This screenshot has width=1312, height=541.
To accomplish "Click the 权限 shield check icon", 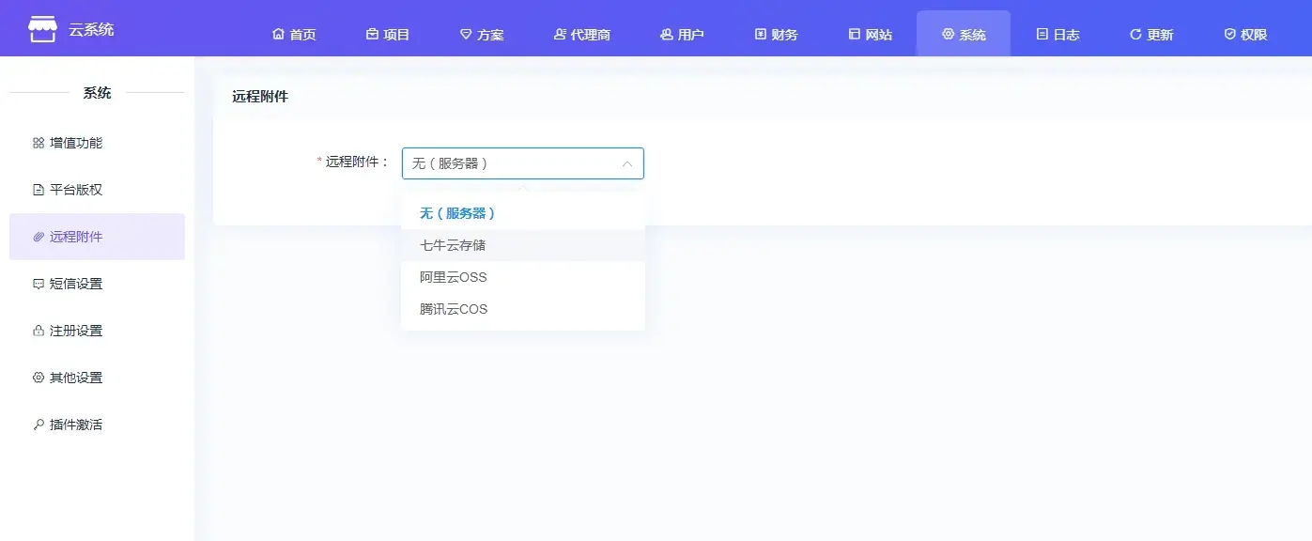I will tap(1229, 35).
